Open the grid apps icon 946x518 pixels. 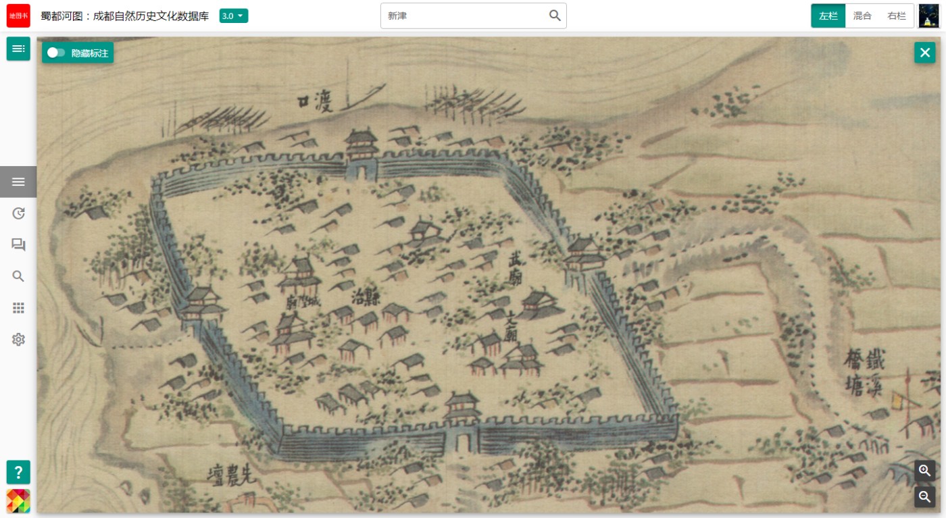tap(18, 308)
